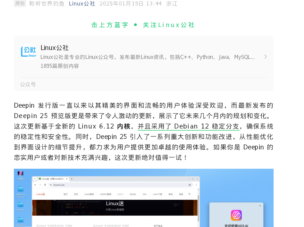Open the Deepin desktop screenshot image
Viewport: 304px width, 227px height.
point(144,198)
